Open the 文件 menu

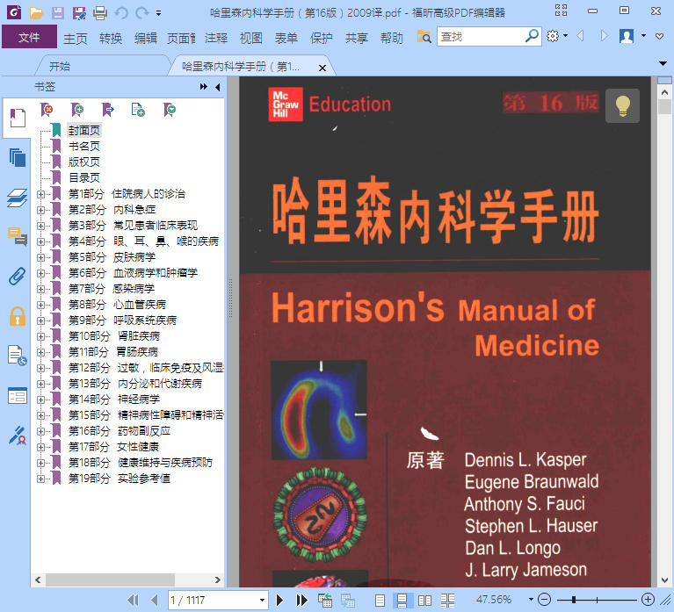29,37
